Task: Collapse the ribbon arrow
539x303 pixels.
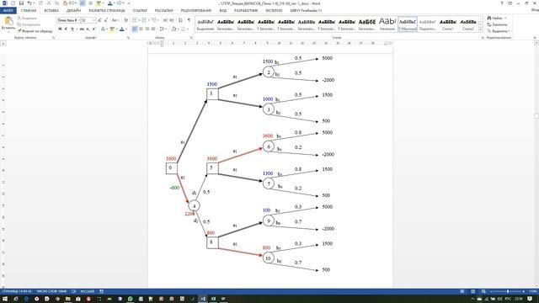Action: pos(535,37)
